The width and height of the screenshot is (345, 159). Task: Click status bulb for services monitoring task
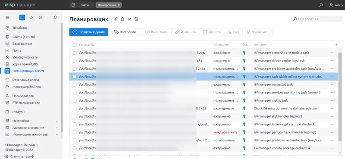coord(244,92)
